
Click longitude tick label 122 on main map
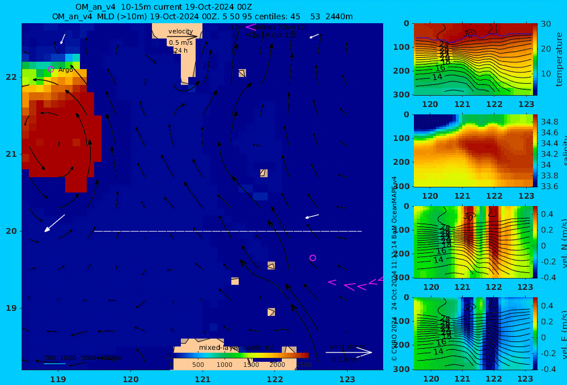[275, 379]
